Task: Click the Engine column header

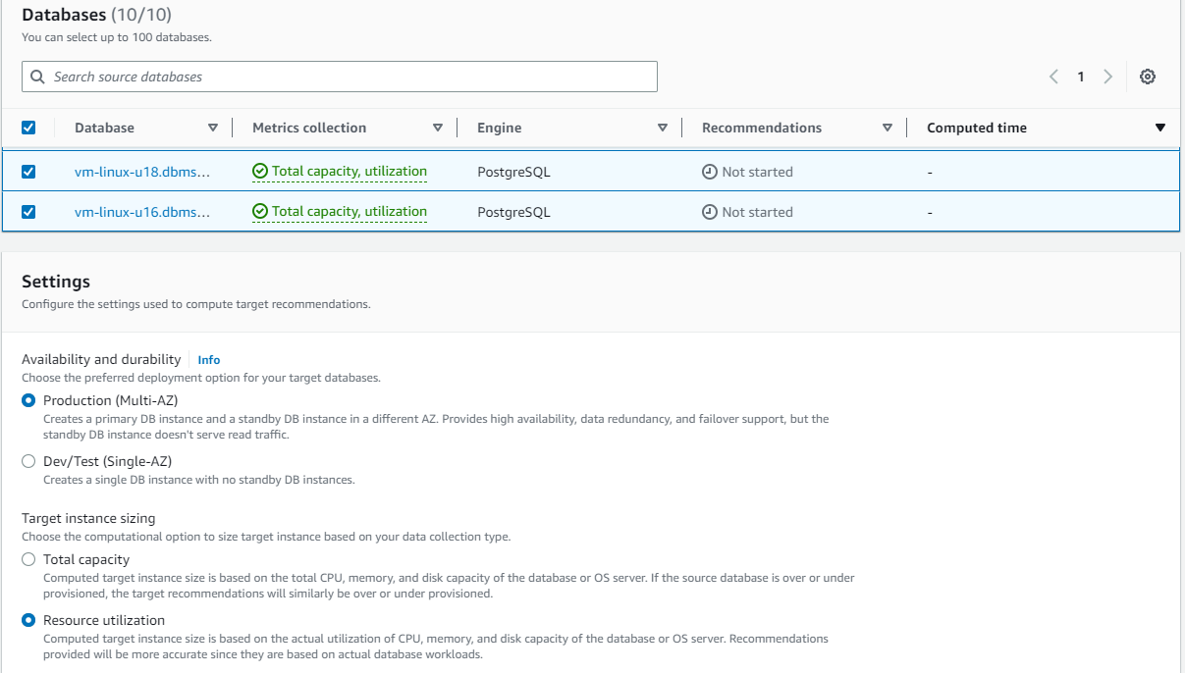Action: pyautogui.click(x=499, y=128)
